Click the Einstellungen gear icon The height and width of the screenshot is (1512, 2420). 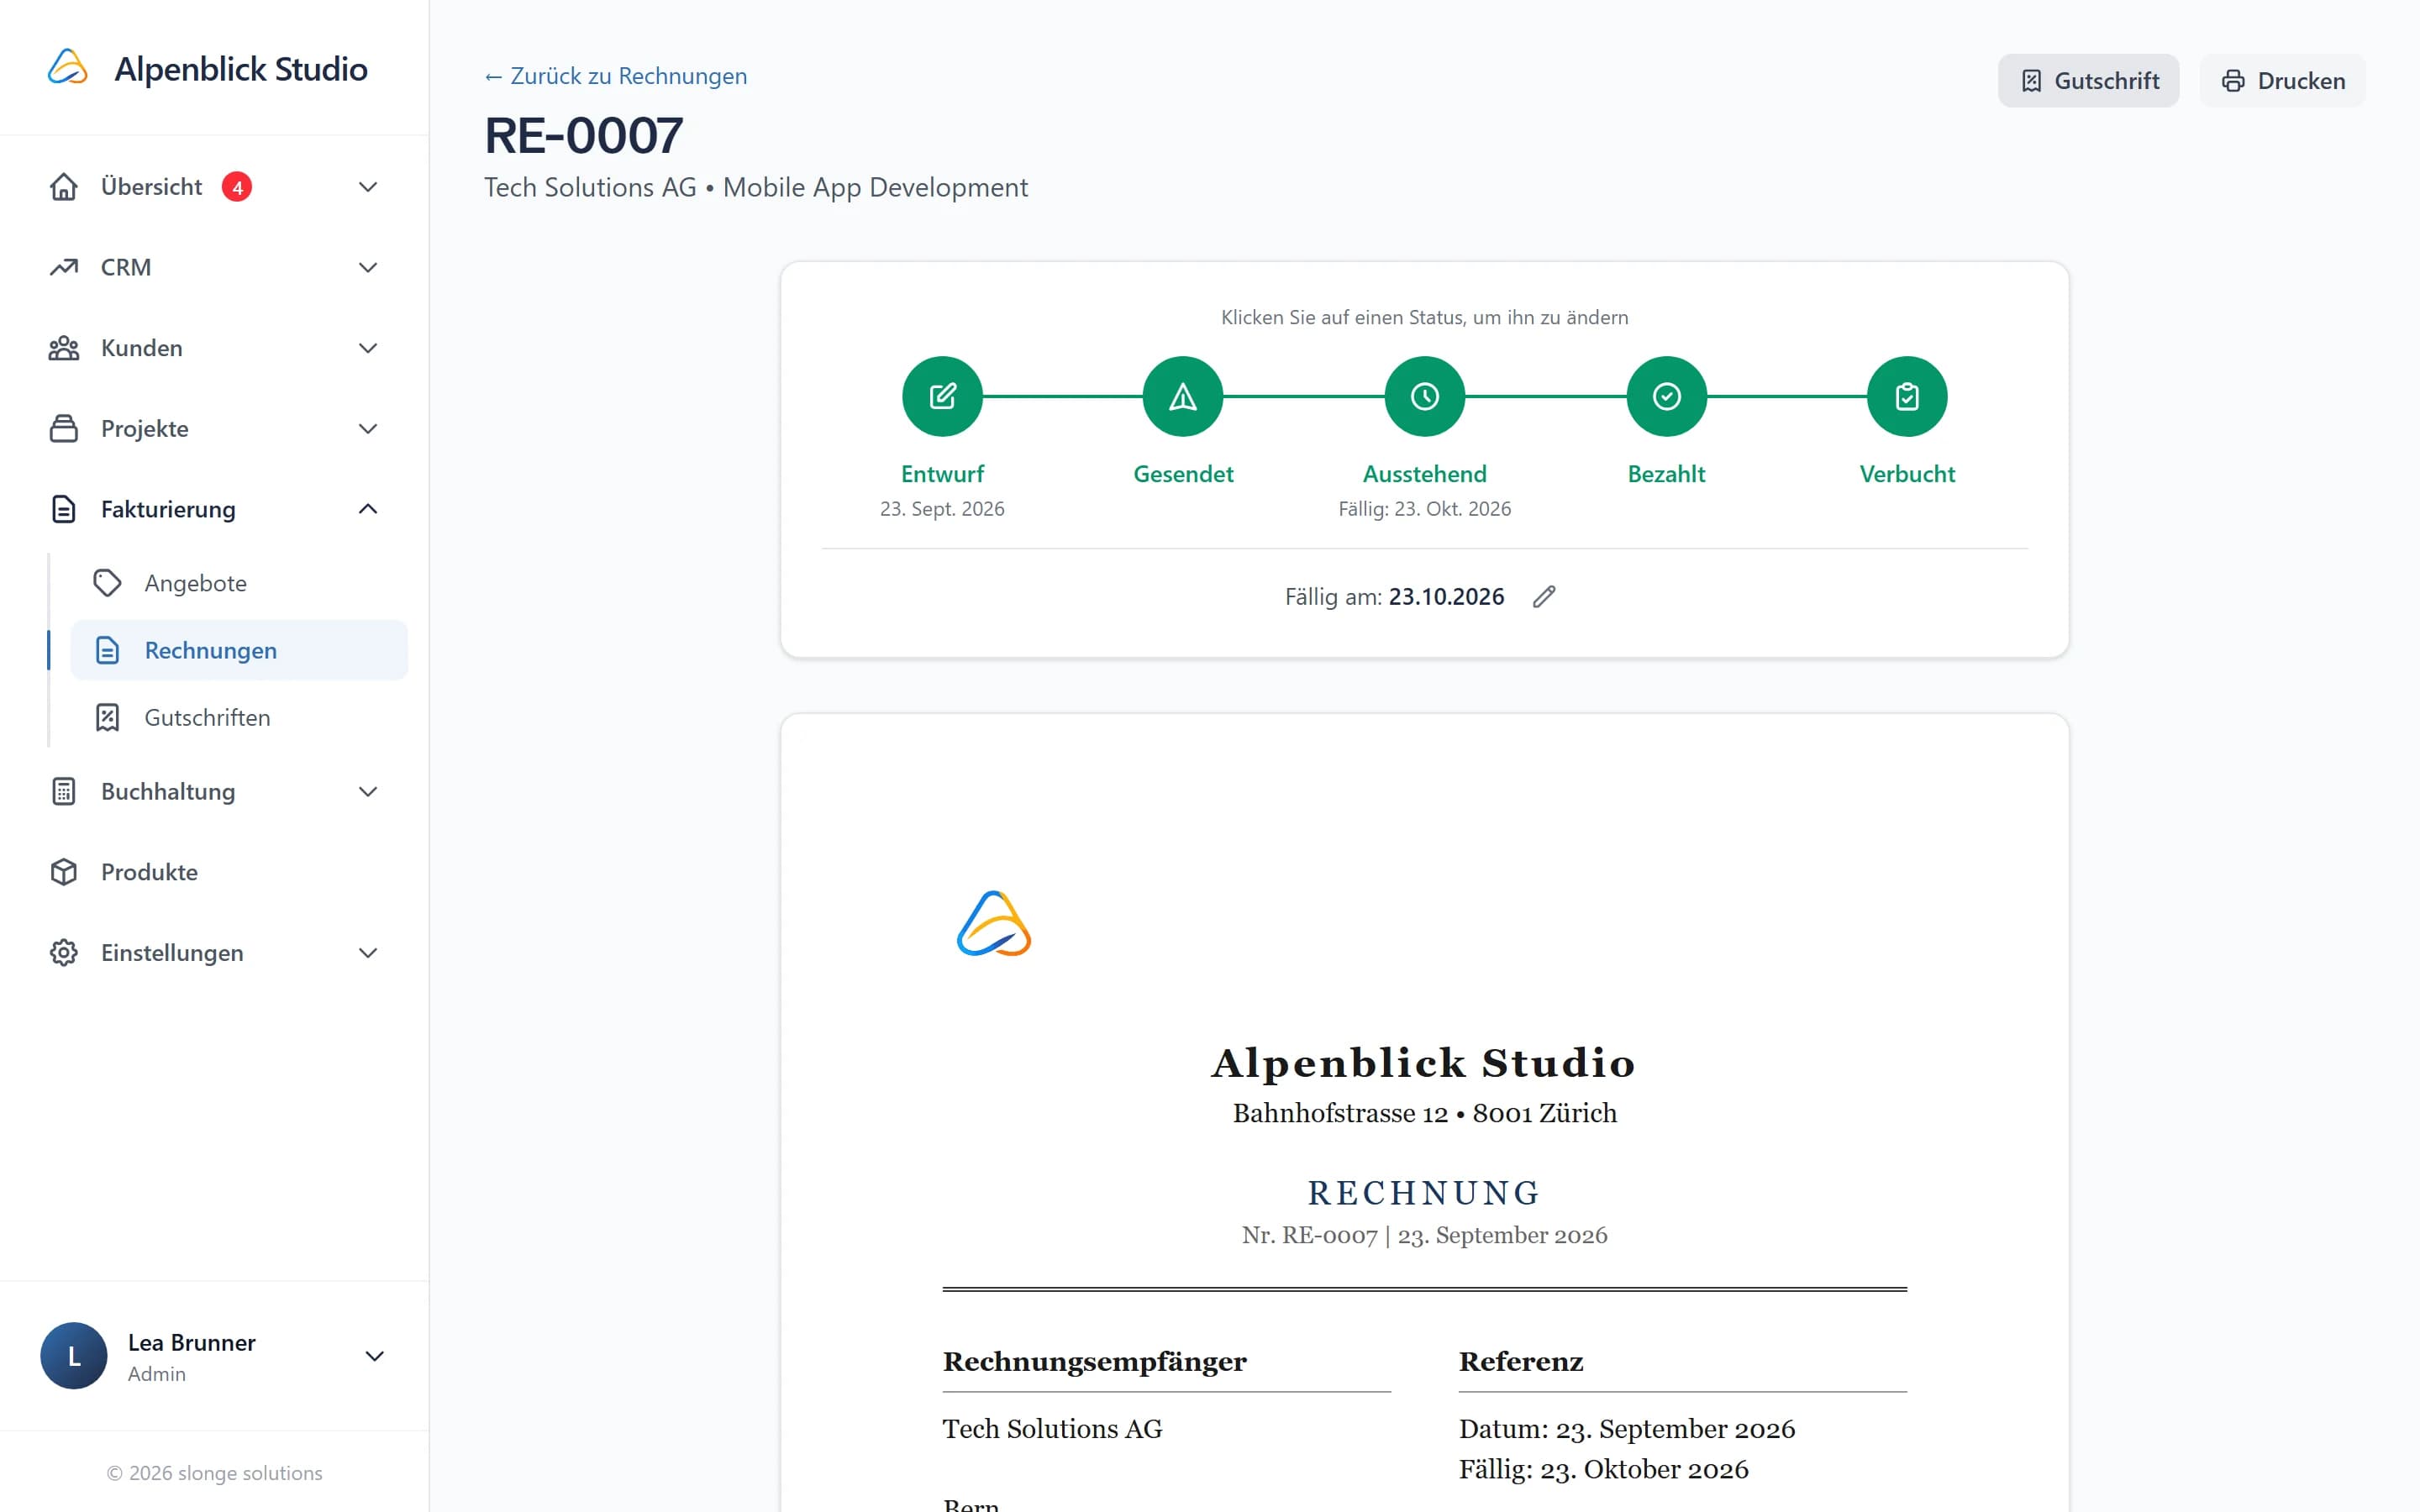pyautogui.click(x=64, y=953)
